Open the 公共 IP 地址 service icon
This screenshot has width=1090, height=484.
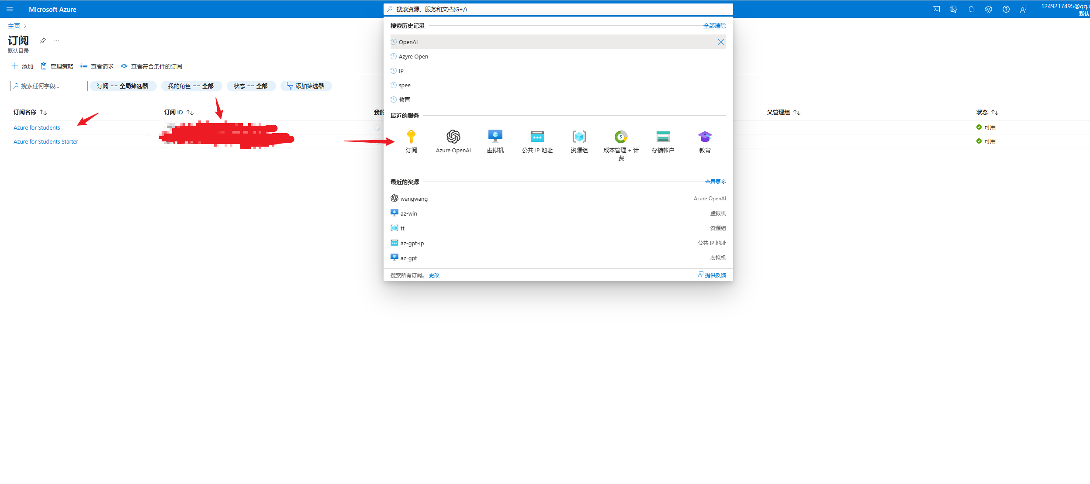537,137
